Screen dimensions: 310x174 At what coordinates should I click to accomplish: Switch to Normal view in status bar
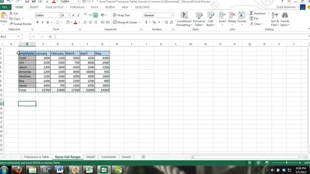tap(250, 163)
